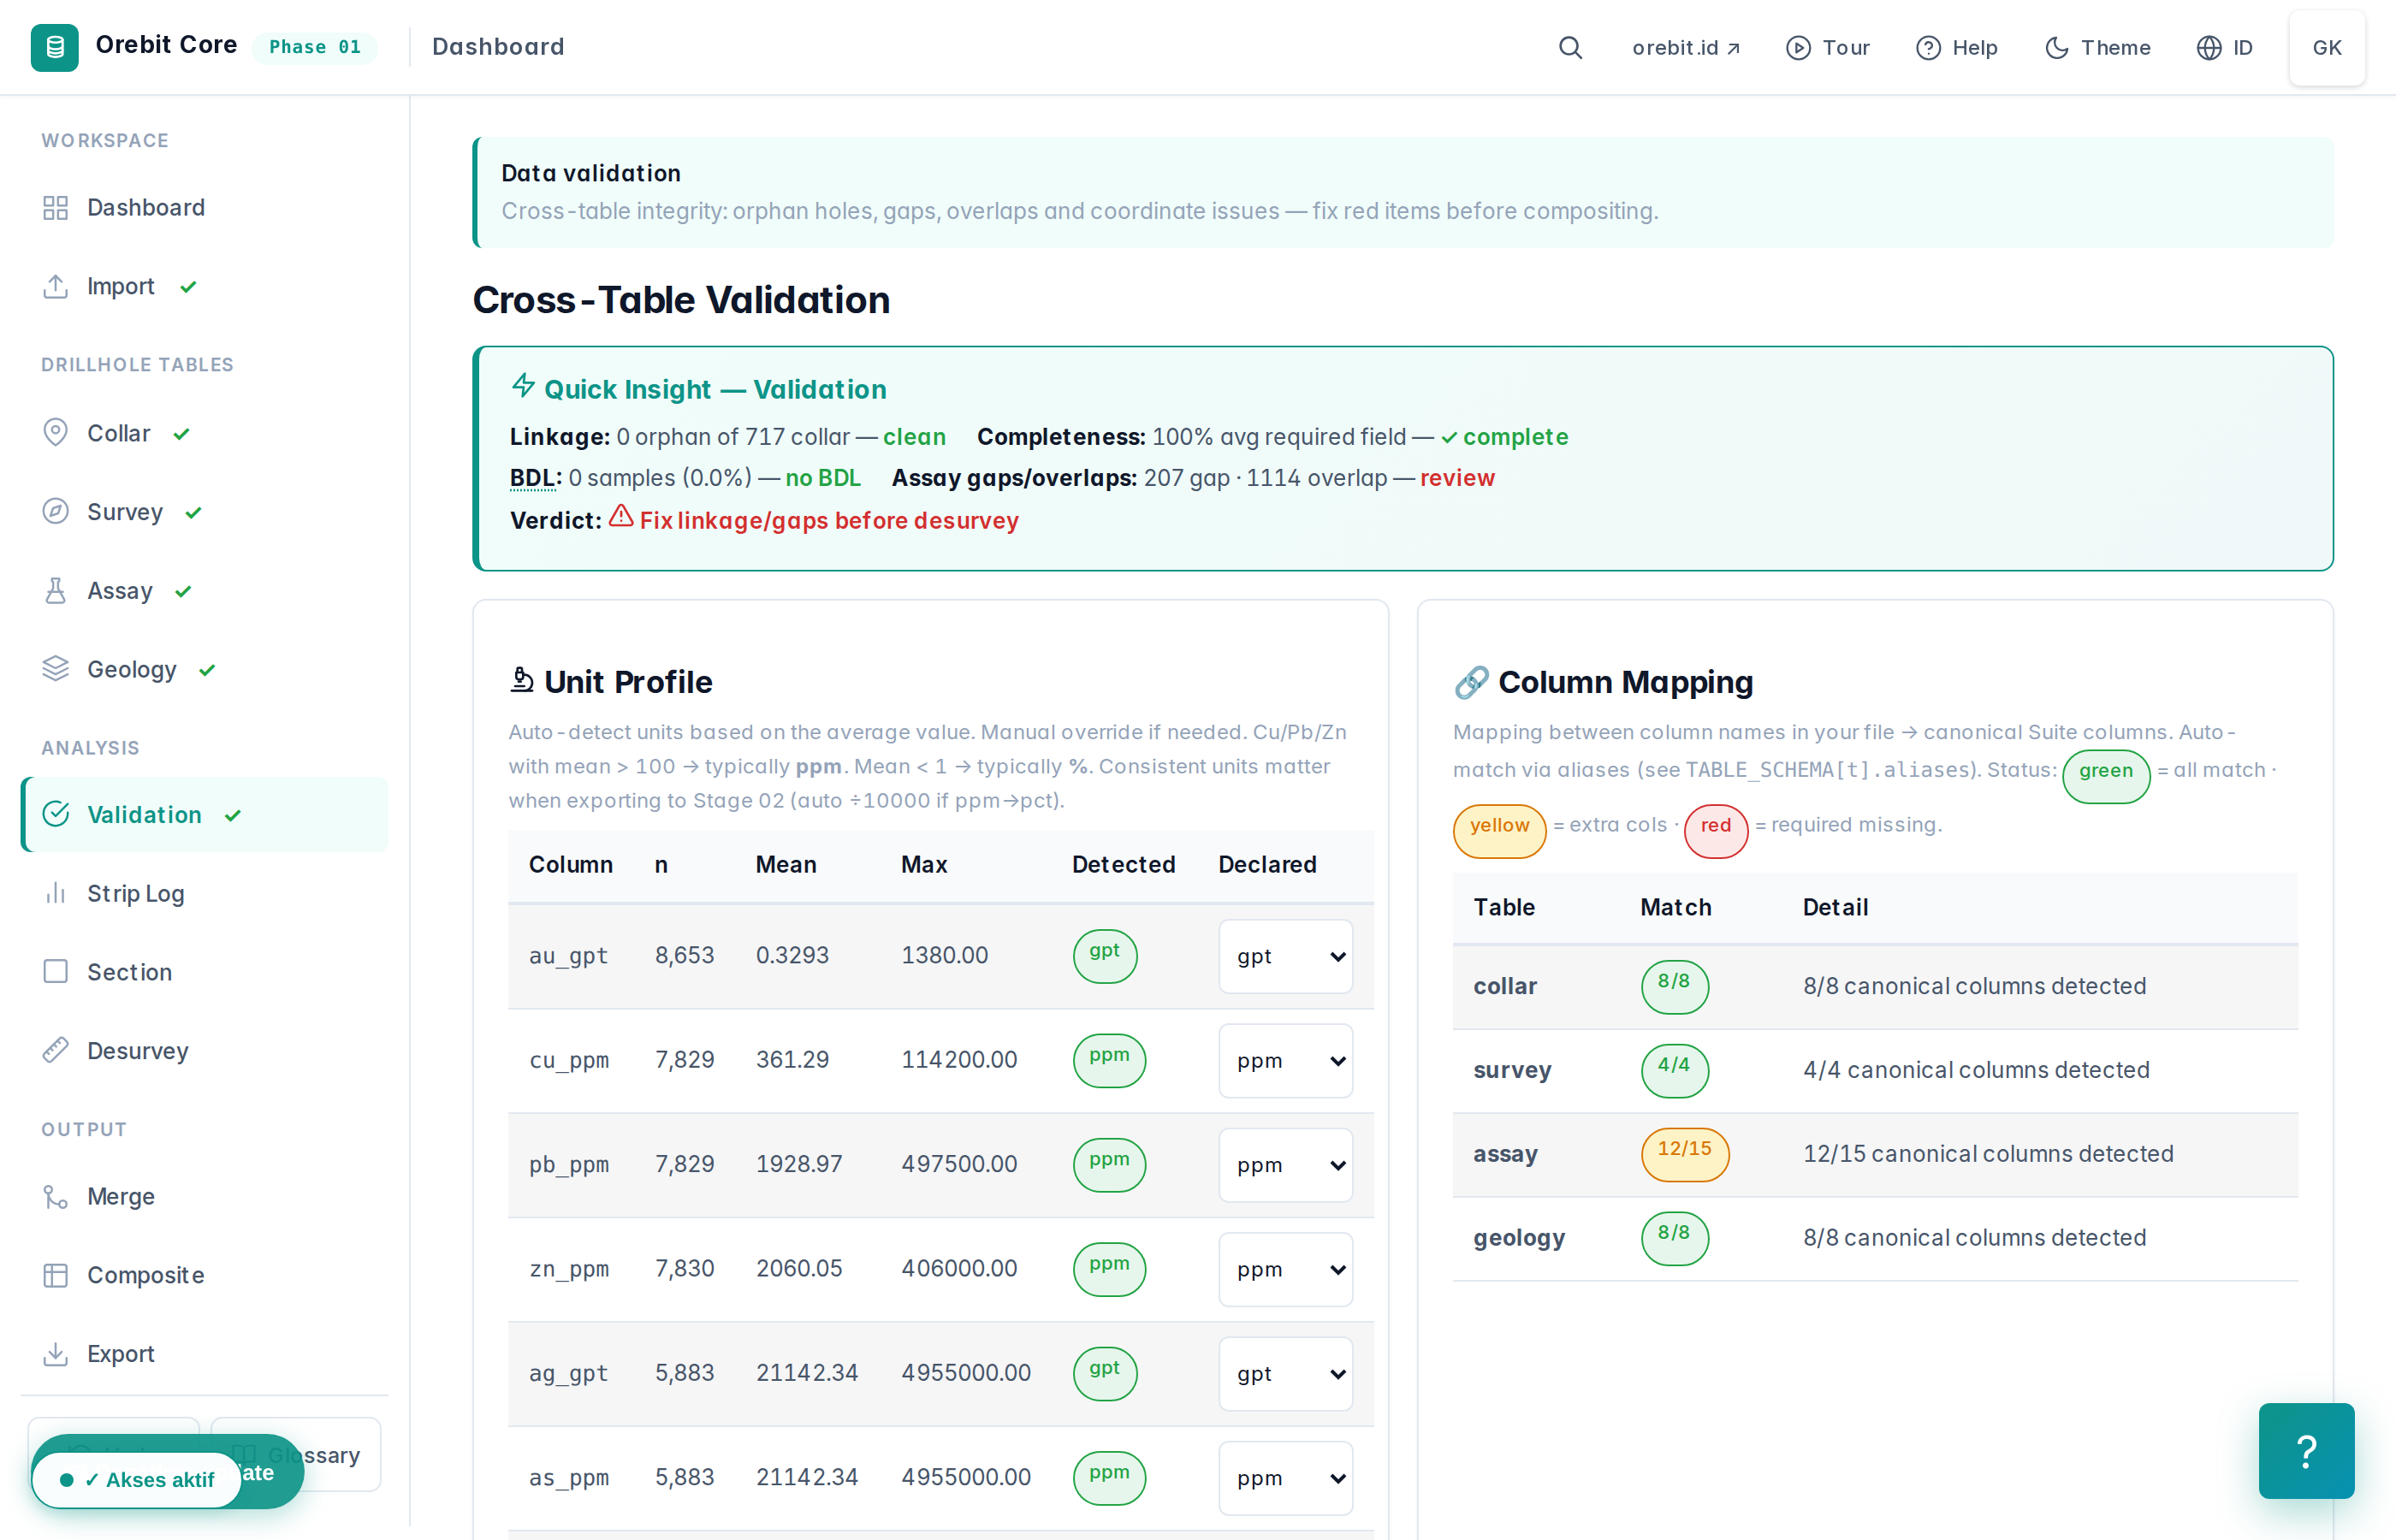Image resolution: width=2396 pixels, height=1540 pixels.
Task: Click the 8/8 collar match badge
Action: tap(1675, 986)
